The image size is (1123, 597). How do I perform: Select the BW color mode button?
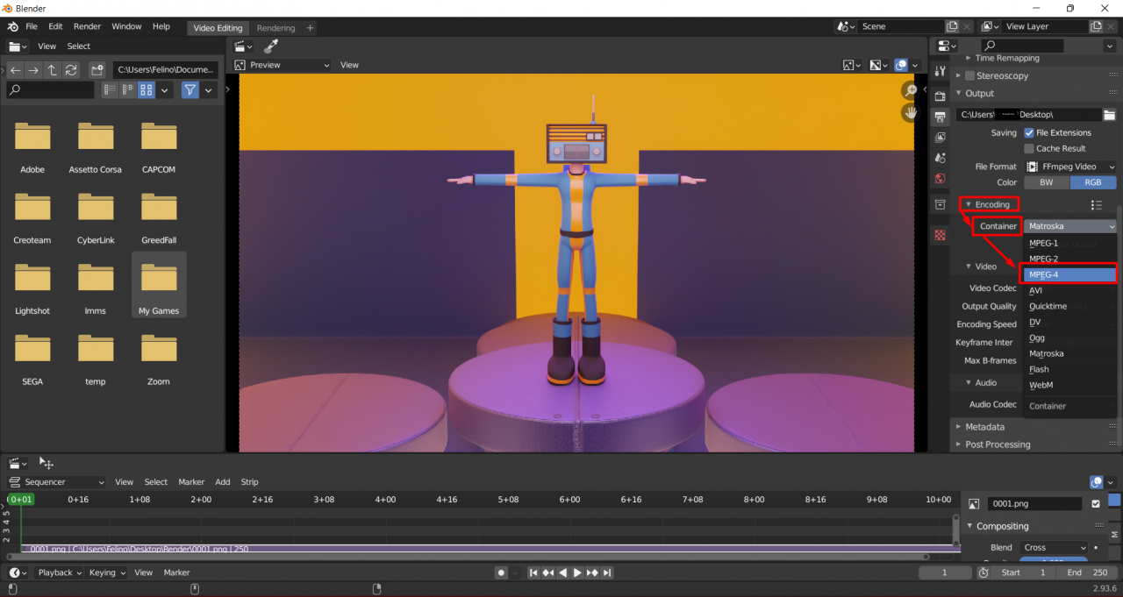[1046, 182]
